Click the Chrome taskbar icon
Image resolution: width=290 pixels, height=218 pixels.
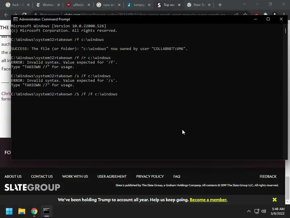(34, 211)
